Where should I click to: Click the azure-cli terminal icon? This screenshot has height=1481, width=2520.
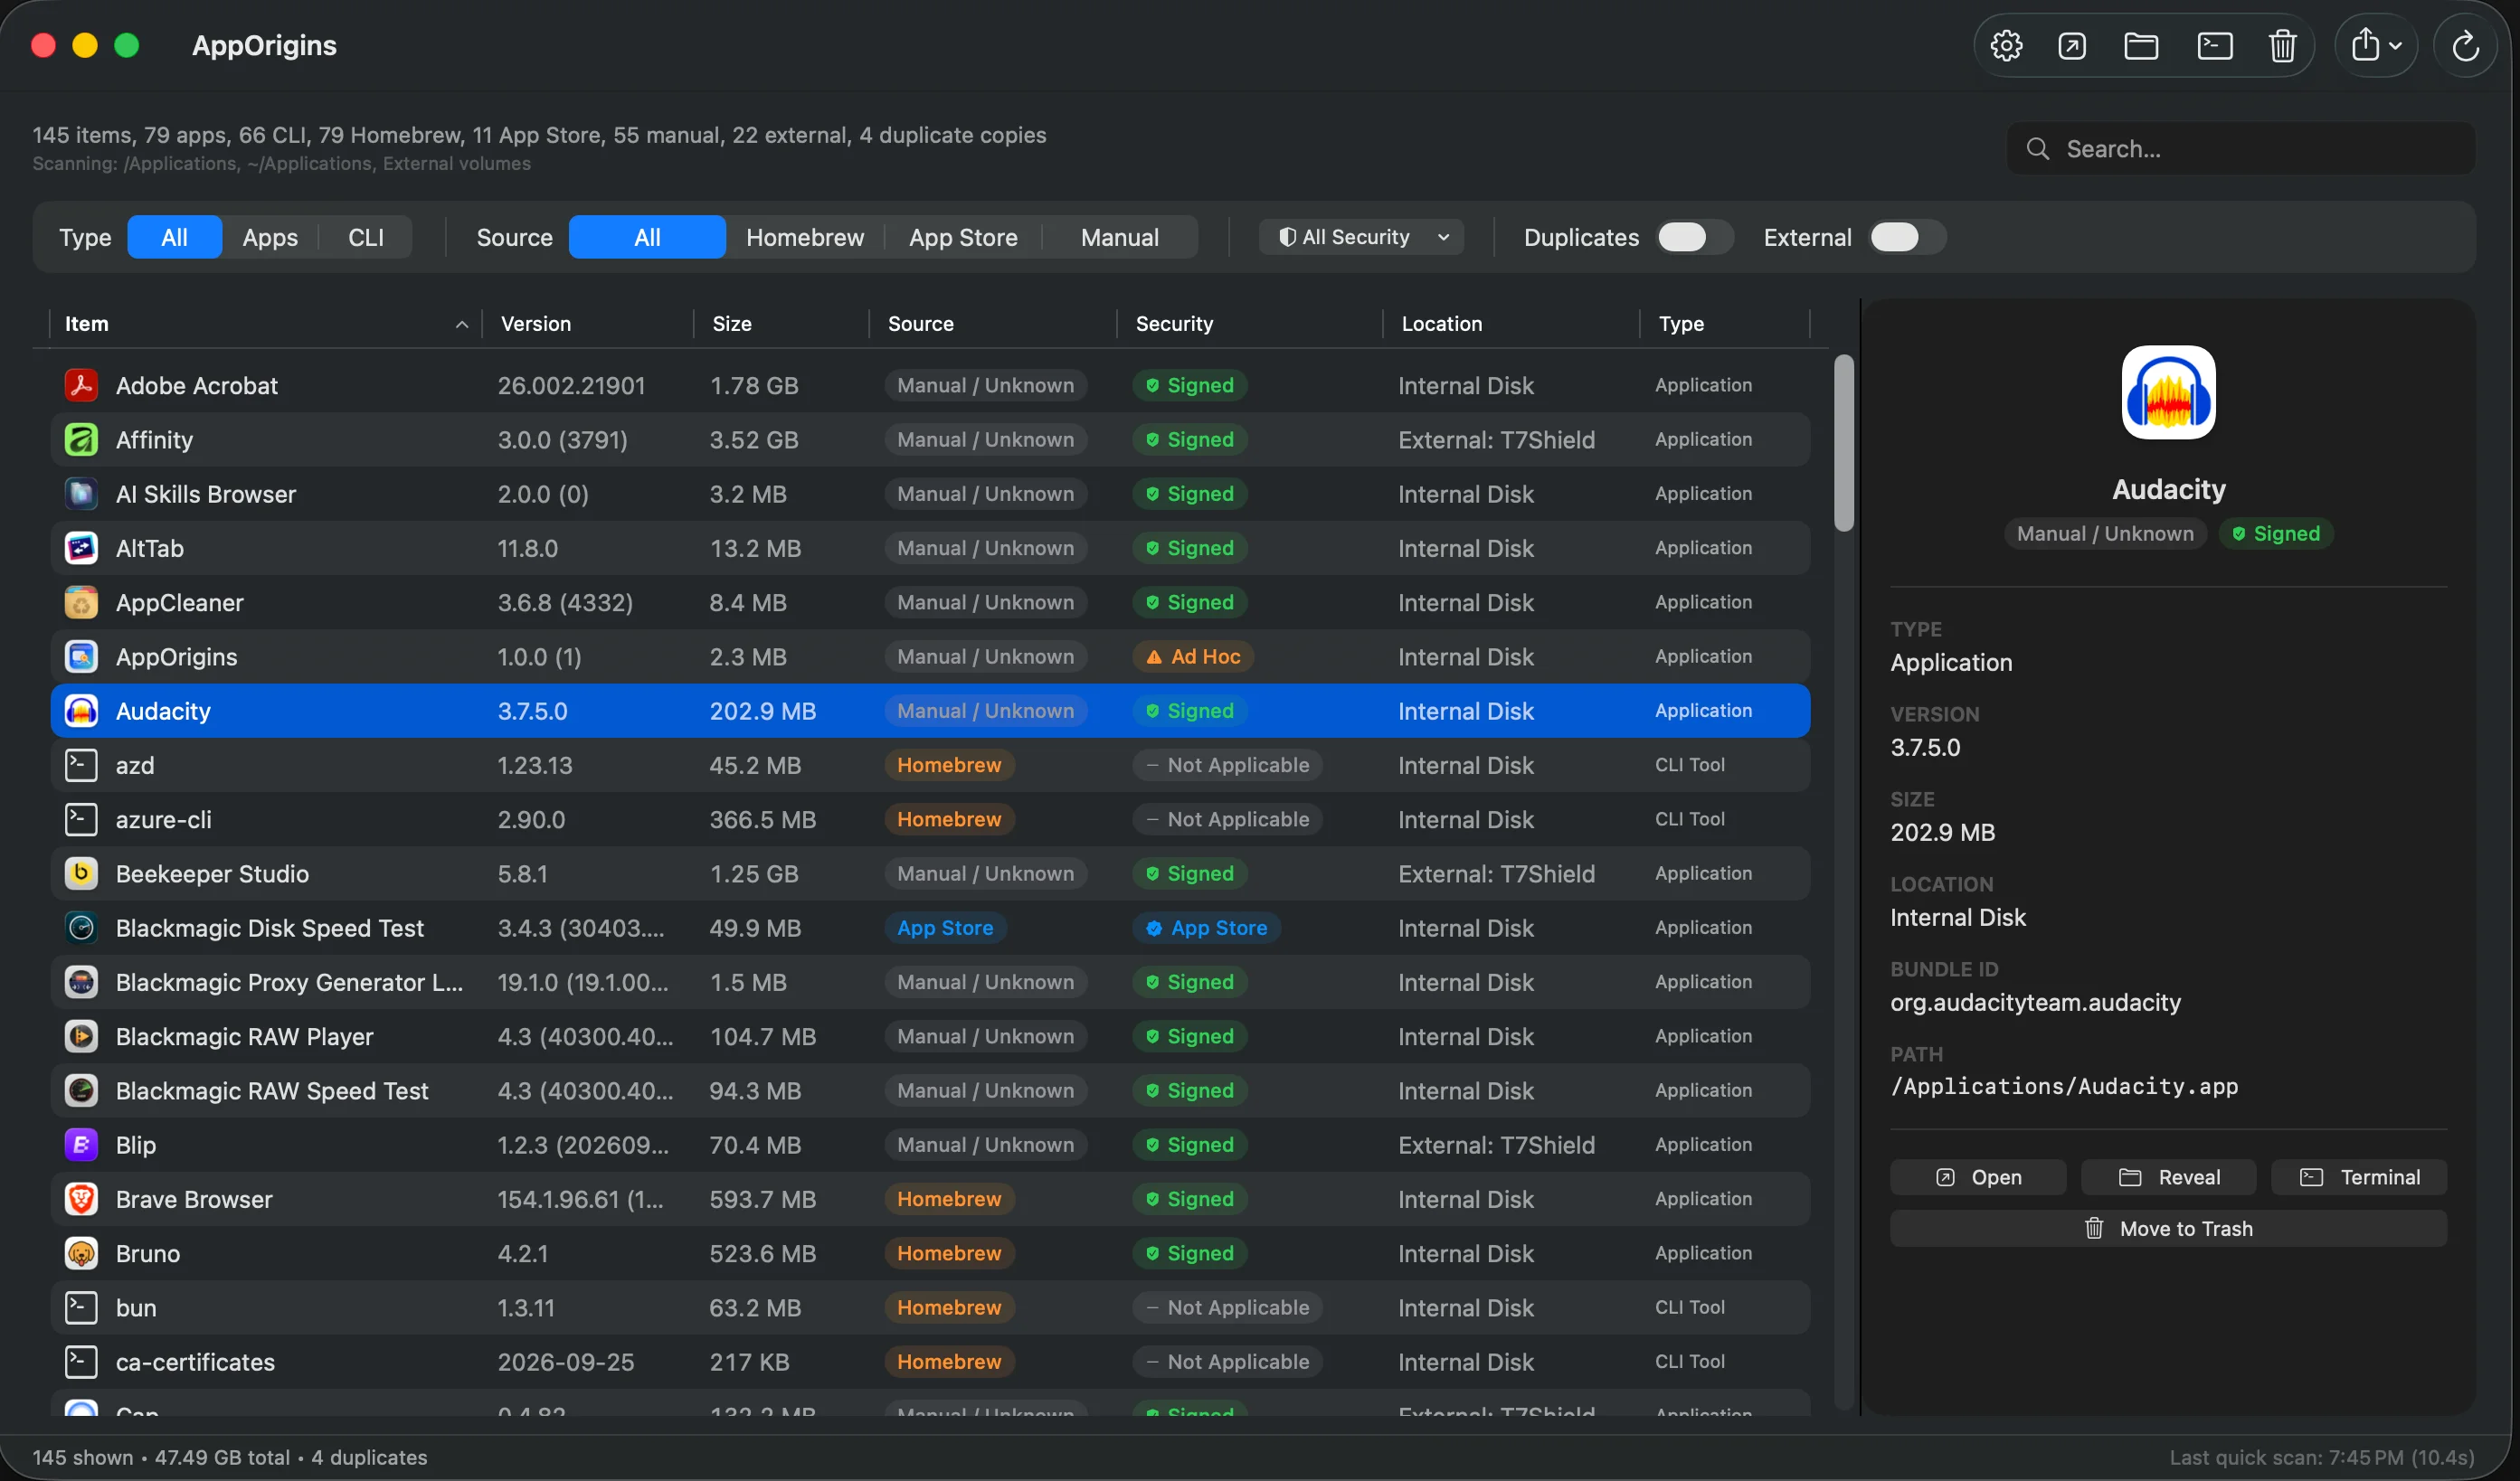click(x=81, y=819)
